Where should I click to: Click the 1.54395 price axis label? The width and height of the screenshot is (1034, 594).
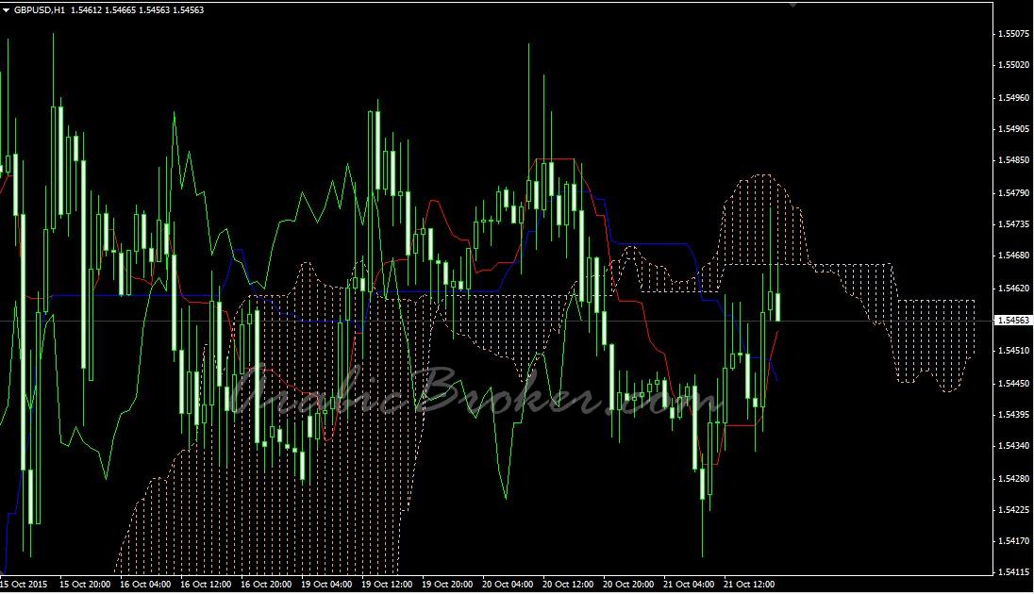pyautogui.click(x=1013, y=415)
